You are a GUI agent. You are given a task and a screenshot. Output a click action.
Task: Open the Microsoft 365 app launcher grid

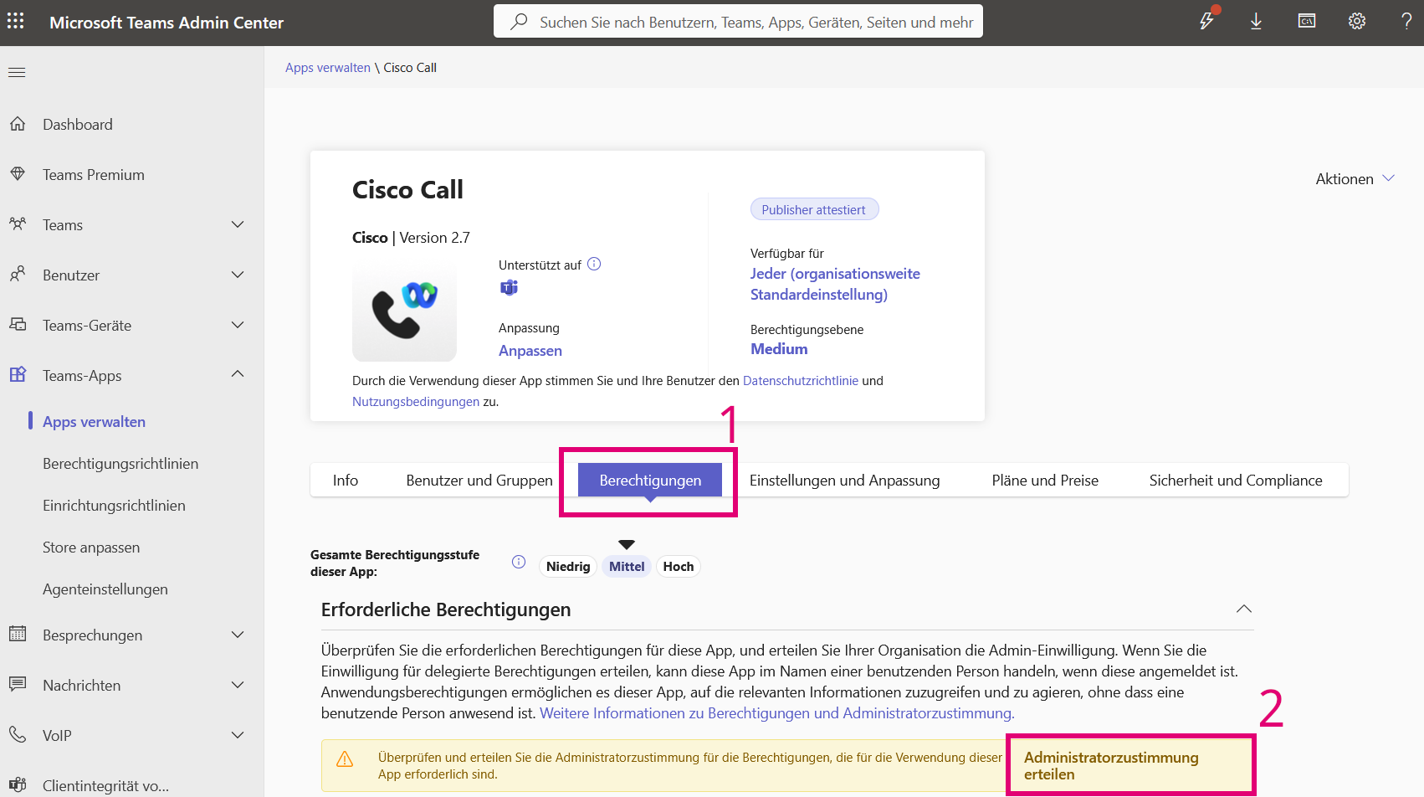(x=16, y=20)
